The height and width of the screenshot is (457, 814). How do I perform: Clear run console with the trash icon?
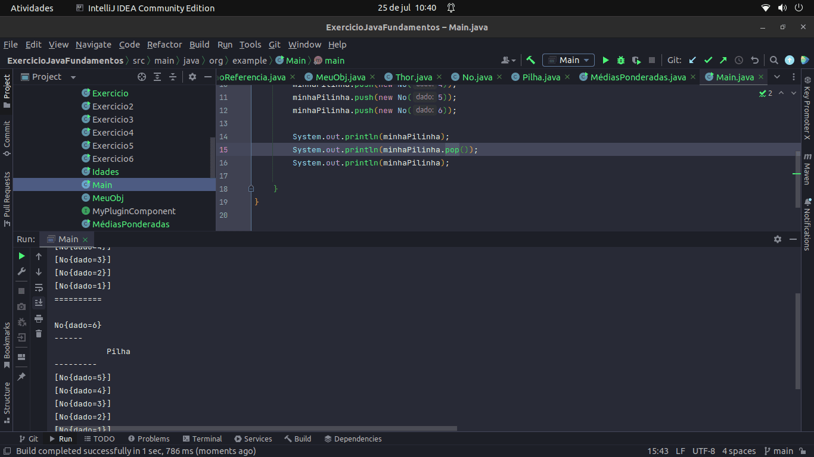(39, 334)
